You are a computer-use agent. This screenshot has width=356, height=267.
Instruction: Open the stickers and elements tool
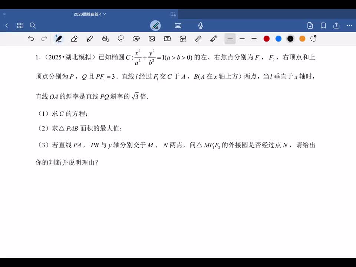[x=136, y=39]
